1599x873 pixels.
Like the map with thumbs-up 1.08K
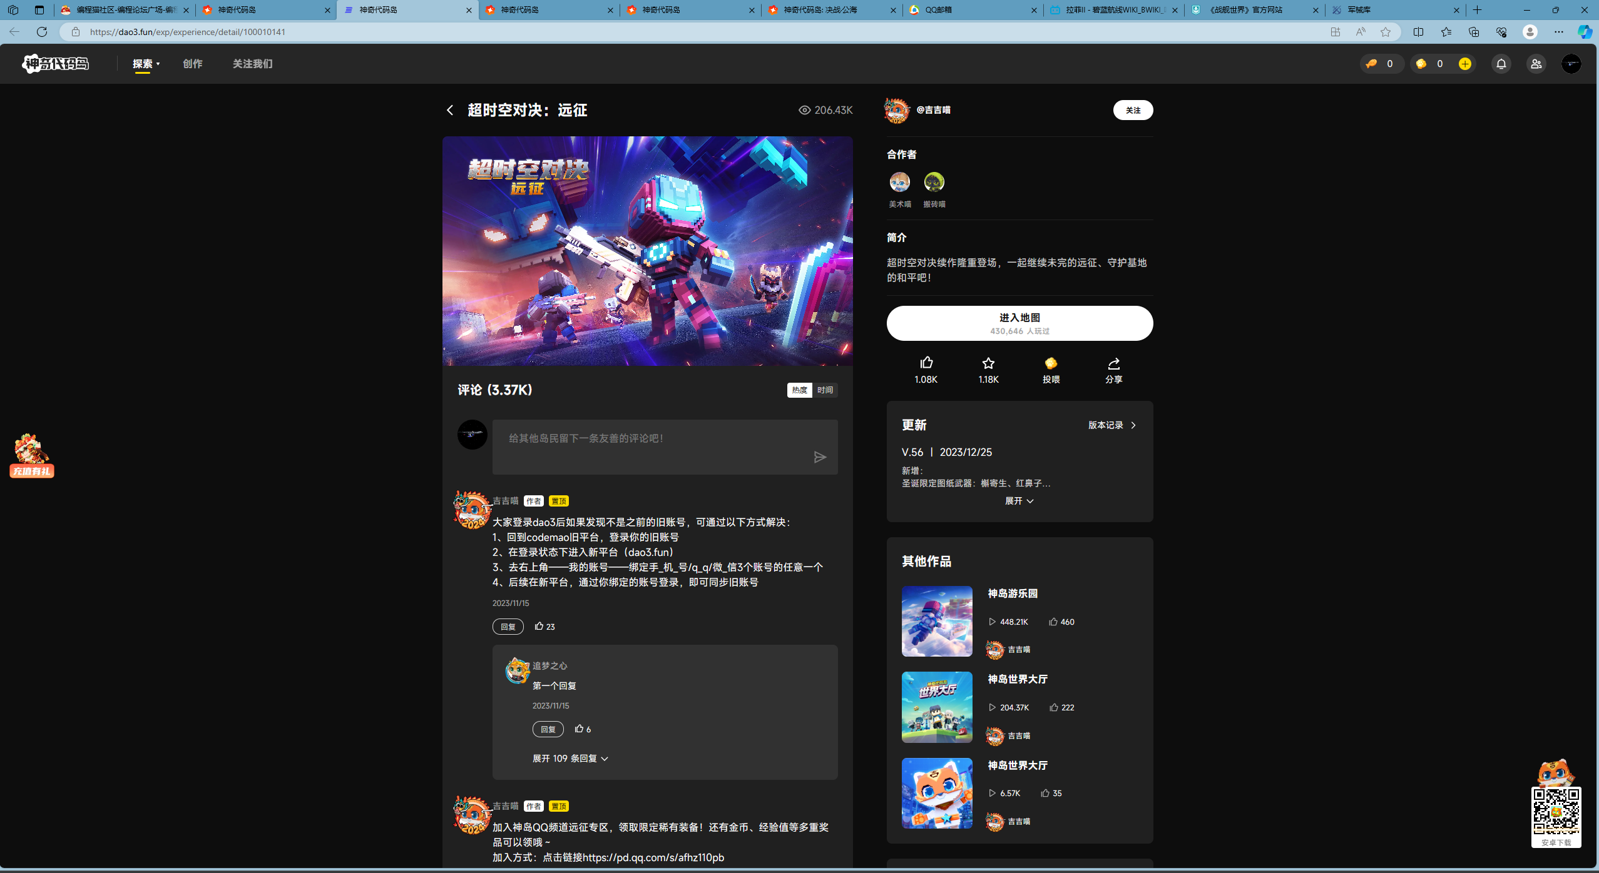(926, 363)
